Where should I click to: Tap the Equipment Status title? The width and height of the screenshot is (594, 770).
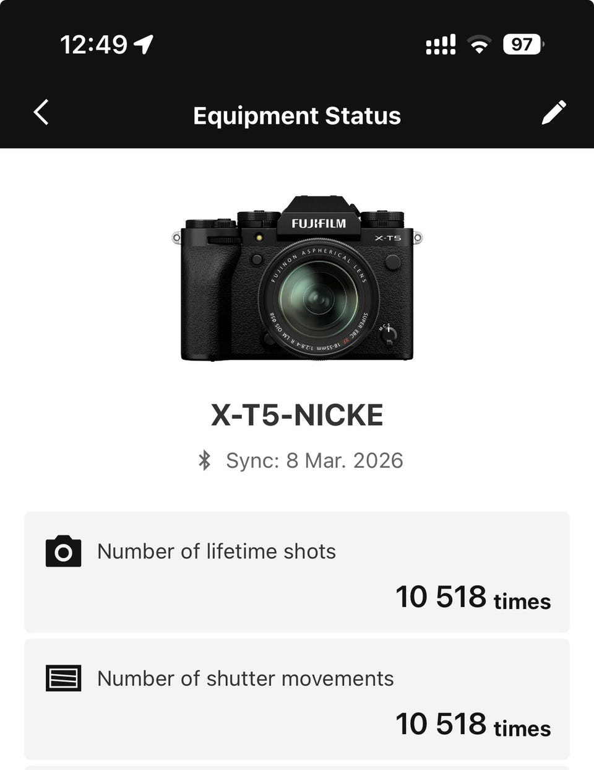click(x=297, y=116)
